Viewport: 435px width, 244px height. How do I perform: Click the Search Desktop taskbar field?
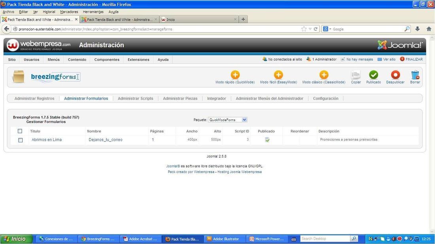click(325, 238)
